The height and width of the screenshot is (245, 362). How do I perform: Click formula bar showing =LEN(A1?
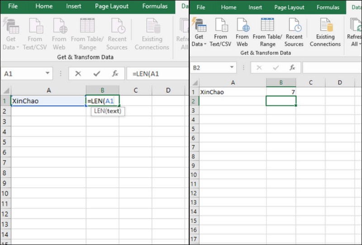[158, 74]
